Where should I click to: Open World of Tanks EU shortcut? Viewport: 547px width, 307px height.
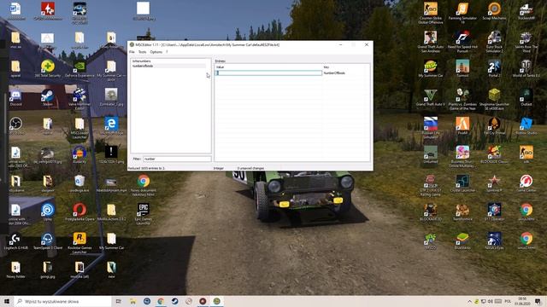pyautogui.click(x=526, y=68)
